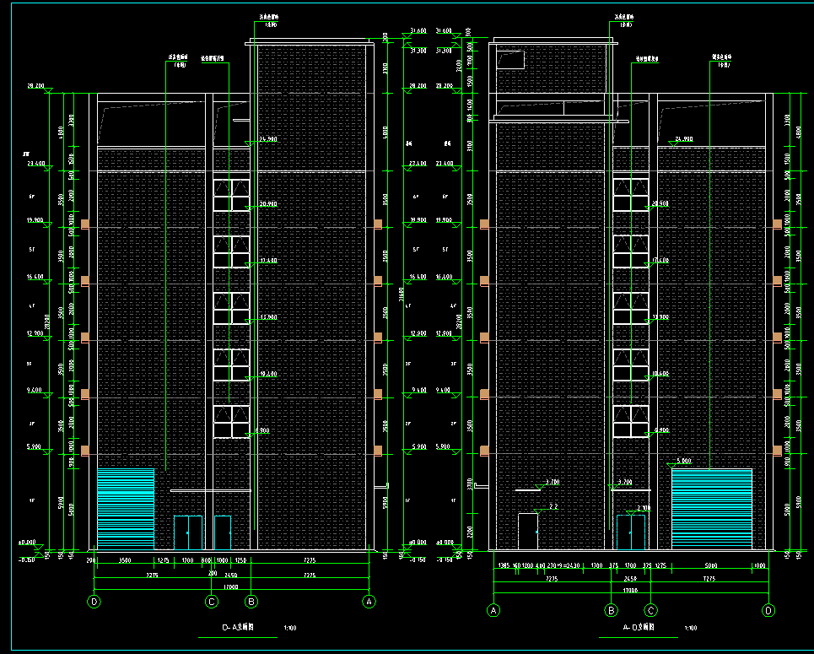Select the cyan roller shutter in the left elevation
Screen dimensions: 814x654
(x=126, y=509)
